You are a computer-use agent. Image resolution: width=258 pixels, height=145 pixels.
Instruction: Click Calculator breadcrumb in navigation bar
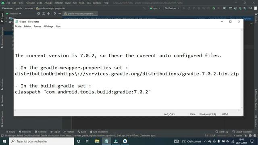(7, 8)
